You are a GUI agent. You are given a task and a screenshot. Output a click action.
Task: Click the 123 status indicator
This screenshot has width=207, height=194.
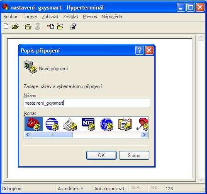(x=169, y=189)
